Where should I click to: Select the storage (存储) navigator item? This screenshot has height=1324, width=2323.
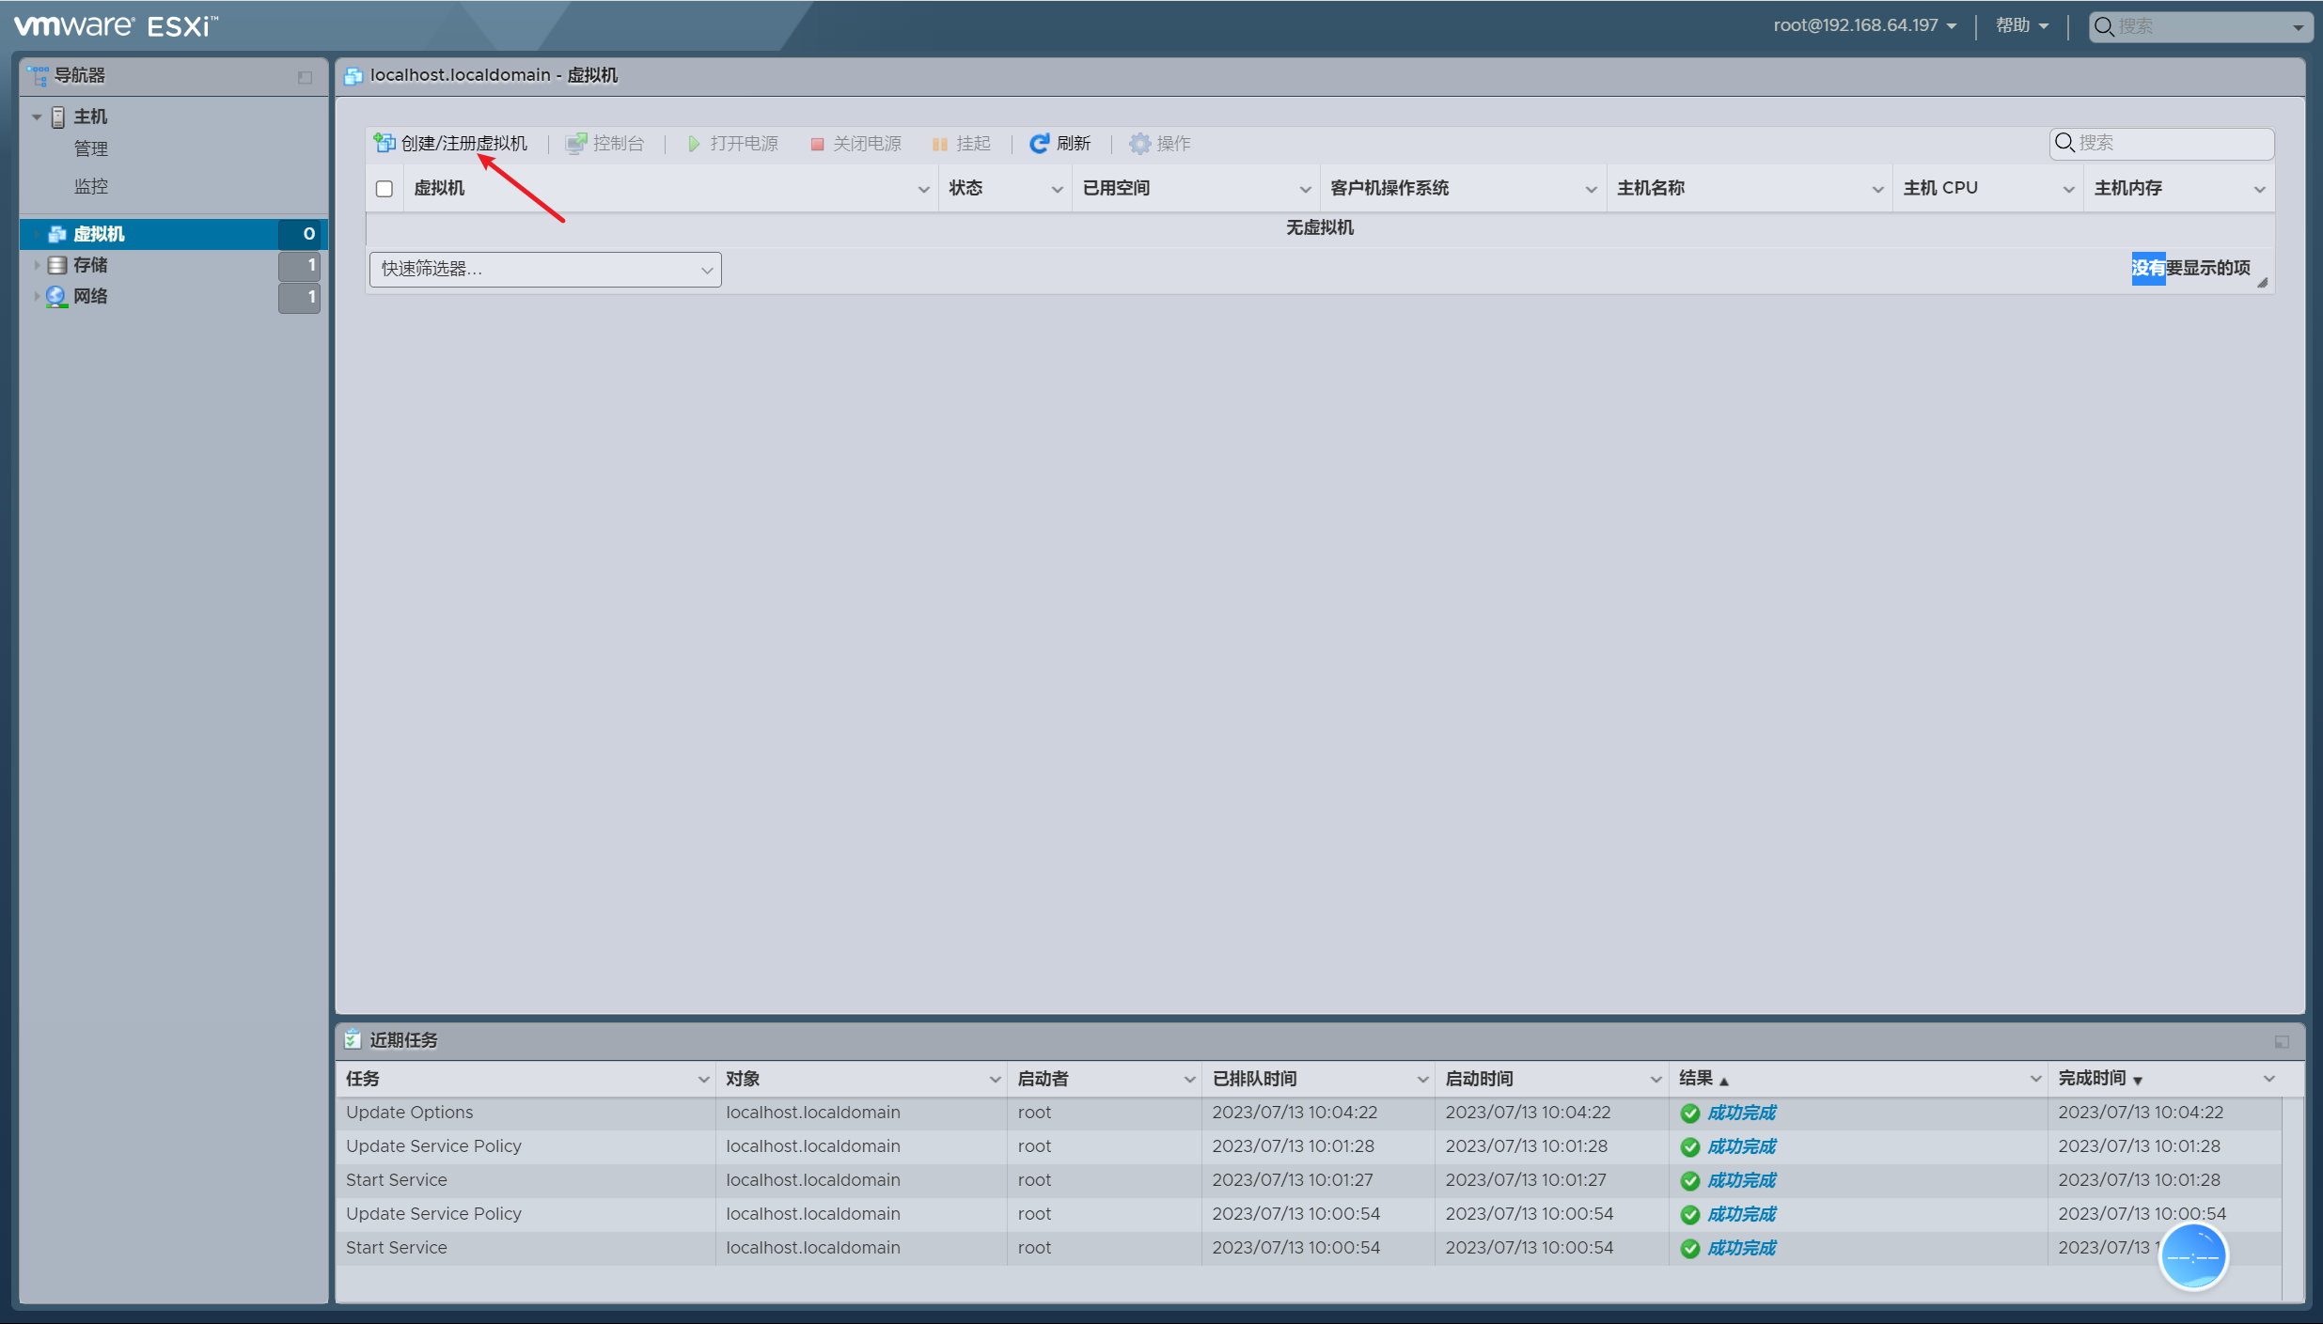[90, 265]
